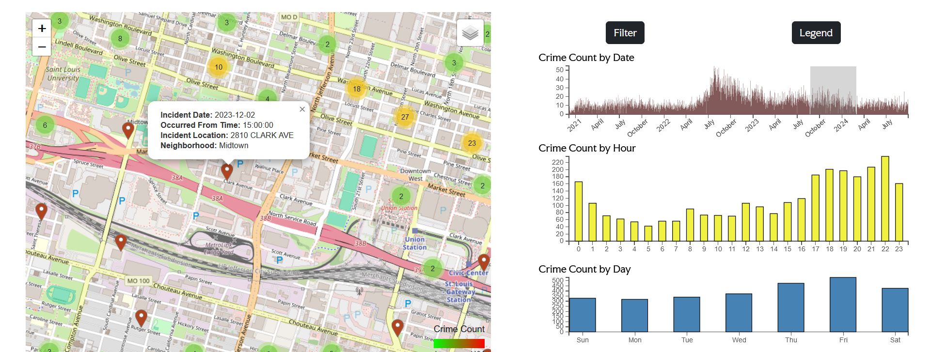
Task: Select the Thu bar in day chart
Action: coord(790,307)
